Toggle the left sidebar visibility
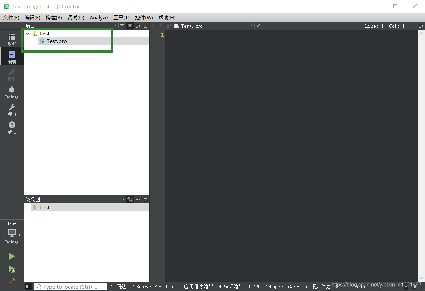The width and height of the screenshot is (425, 291). pos(28,286)
